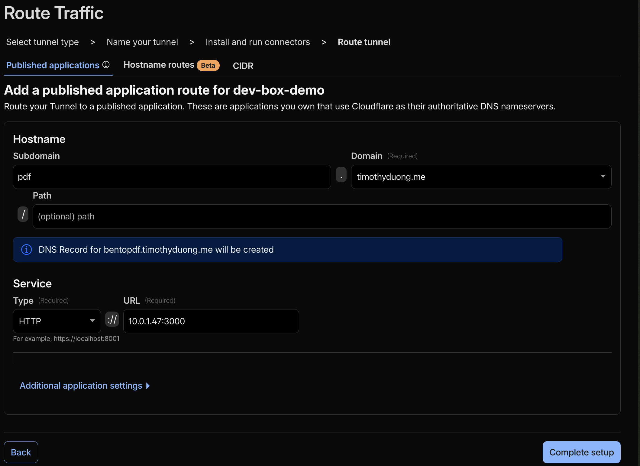640x466 pixels.
Task: Click the slash prefix before Path field
Action: click(x=23, y=215)
